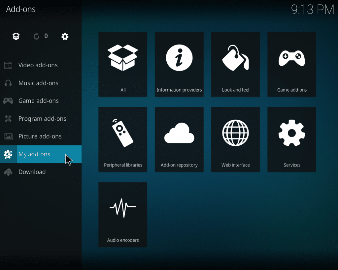Screen dimensions: 338x270
Task: Open the Information providers tile
Action: [179, 64]
